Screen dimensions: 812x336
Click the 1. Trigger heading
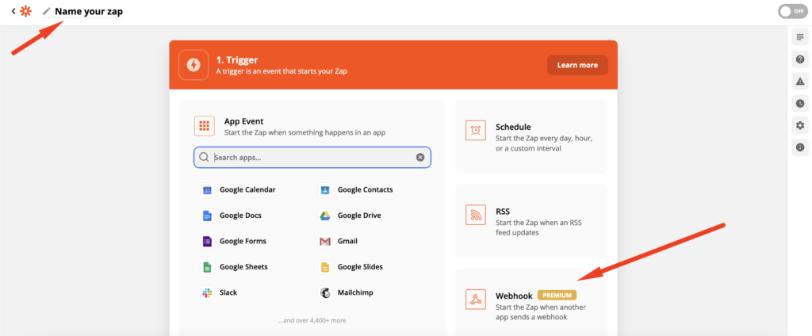click(237, 60)
